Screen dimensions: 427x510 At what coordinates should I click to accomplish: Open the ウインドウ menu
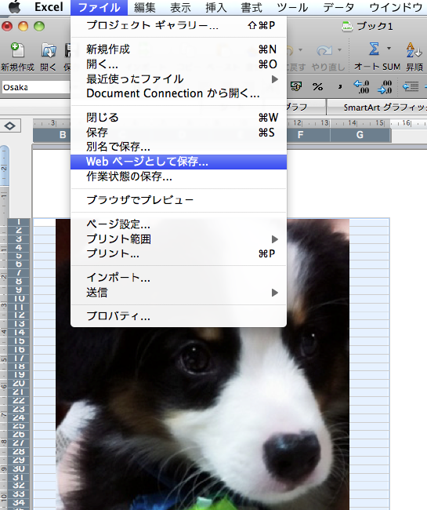(396, 7)
